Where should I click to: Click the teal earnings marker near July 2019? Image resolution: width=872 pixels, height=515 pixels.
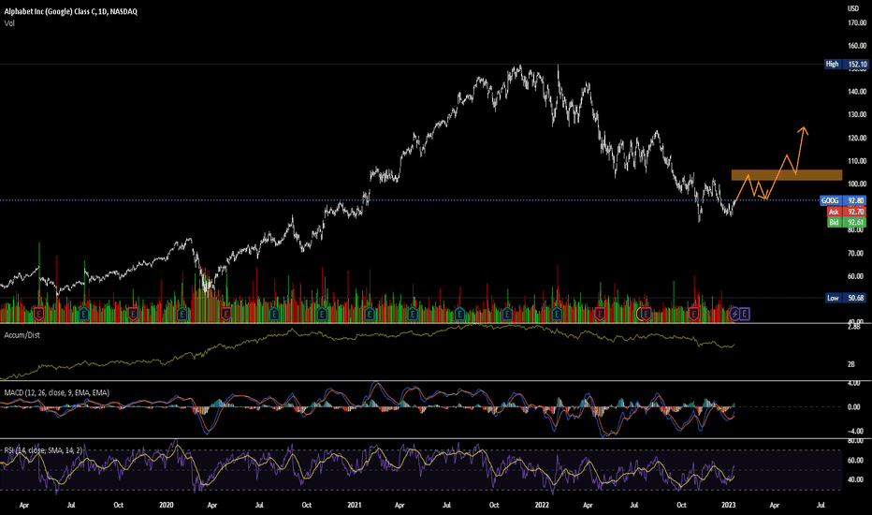(x=83, y=314)
